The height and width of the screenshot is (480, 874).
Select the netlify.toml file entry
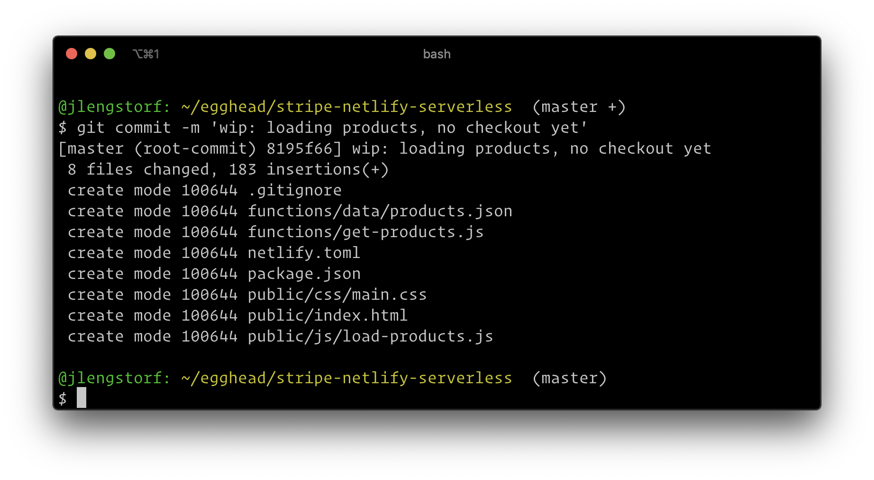[x=303, y=252]
